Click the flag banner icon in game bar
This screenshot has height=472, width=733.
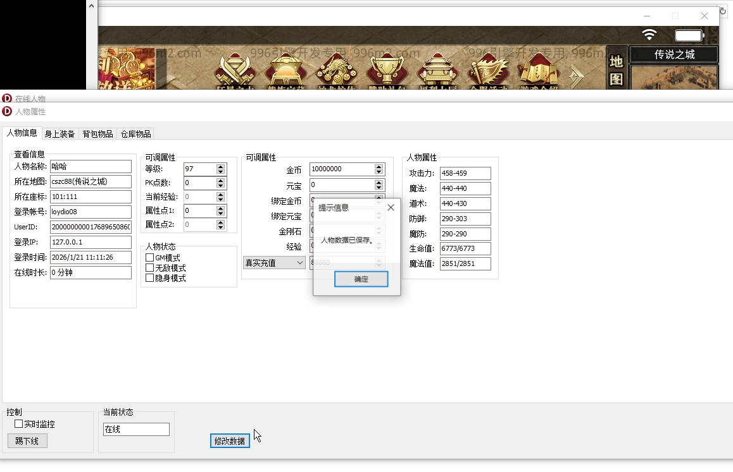pyautogui.click(x=487, y=71)
